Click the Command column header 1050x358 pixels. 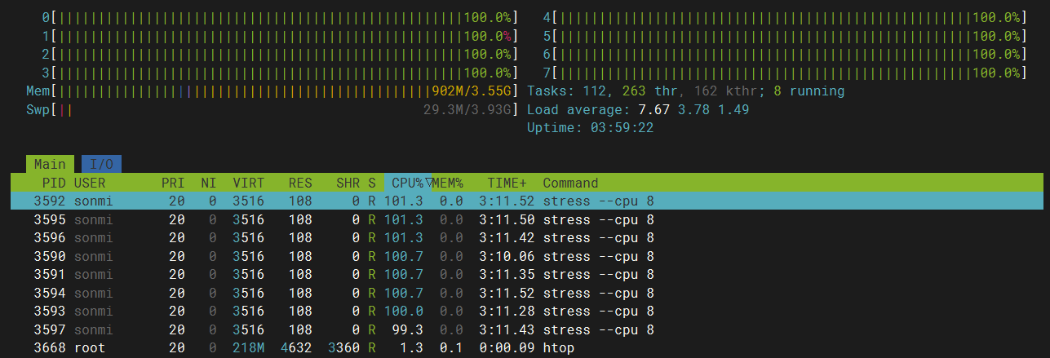click(x=570, y=183)
